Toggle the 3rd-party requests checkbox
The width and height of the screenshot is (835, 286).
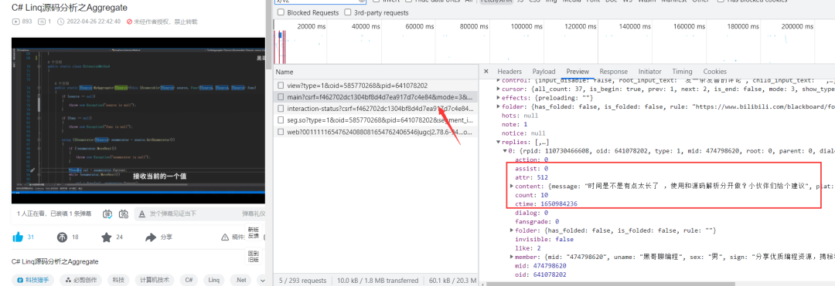pyautogui.click(x=348, y=12)
